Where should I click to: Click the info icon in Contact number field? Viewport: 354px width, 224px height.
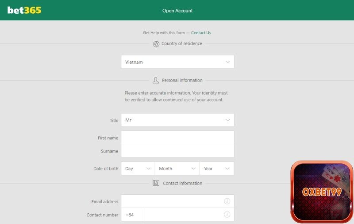point(227,215)
